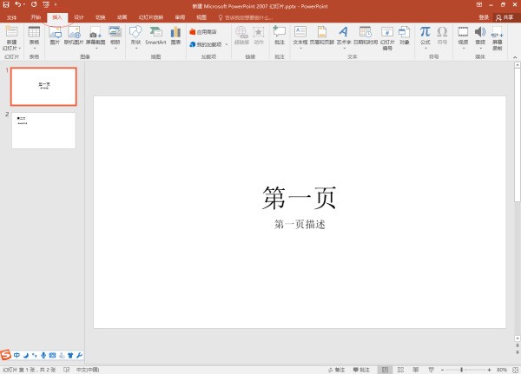The height and width of the screenshot is (374, 521).
Task: Toggle 备注 notes pane in status bar
Action: tap(340, 369)
